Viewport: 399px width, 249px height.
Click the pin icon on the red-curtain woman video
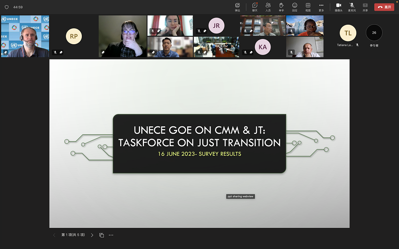(x=158, y=31)
